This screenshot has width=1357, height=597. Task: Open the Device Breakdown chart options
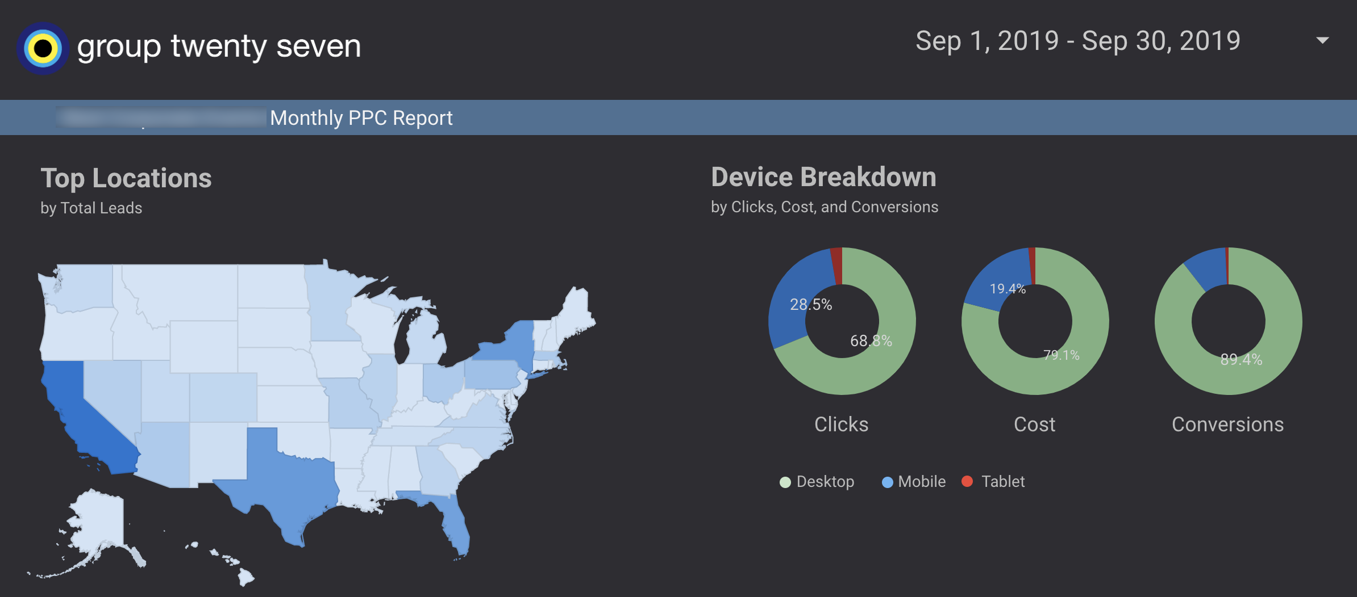(823, 176)
